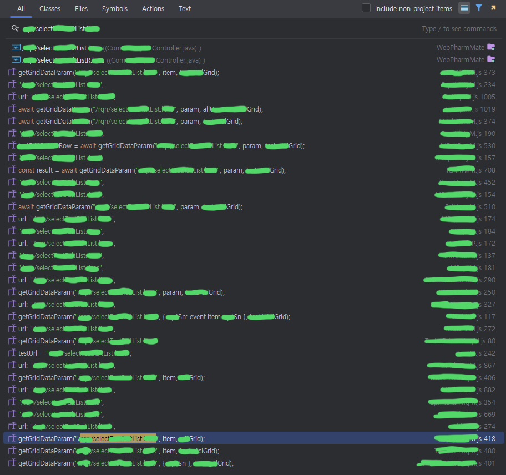The image size is (506, 475).
Task: Click text-match icon on testUrl row
Action: 12,353
